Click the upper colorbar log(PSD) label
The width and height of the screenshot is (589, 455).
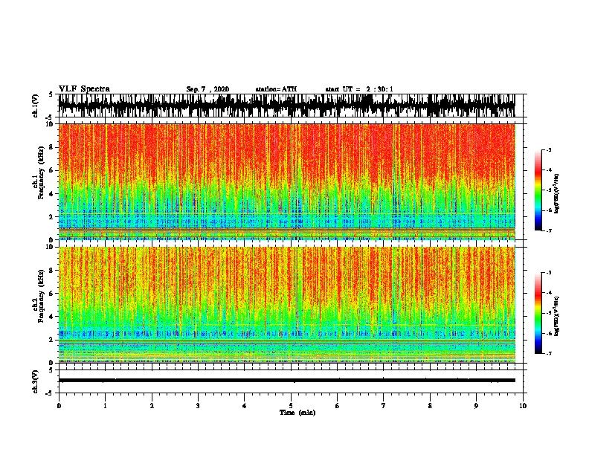(556, 194)
